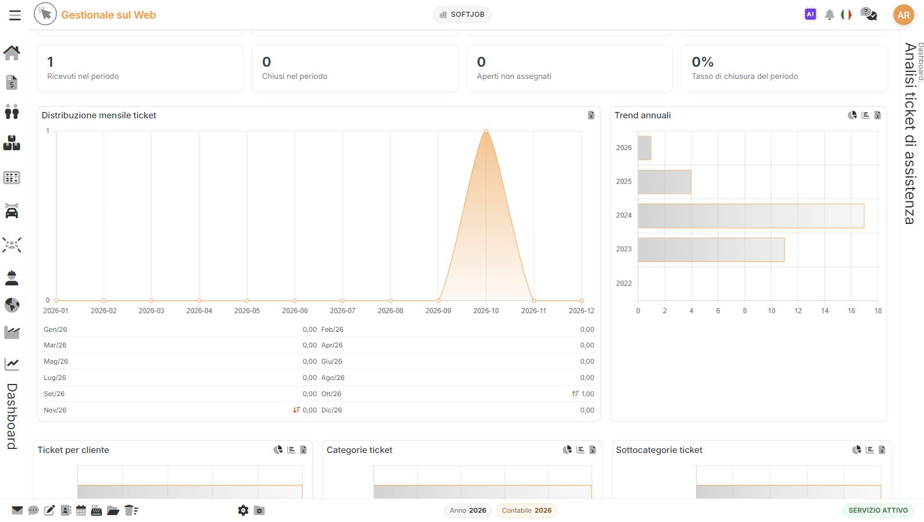924x522 pixels.
Task: Switch Categorie ticket to bar list view
Action: point(581,449)
